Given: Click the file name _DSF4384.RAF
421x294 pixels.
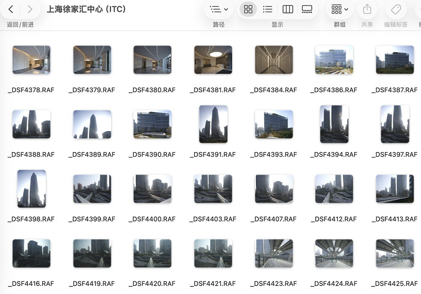Looking at the screenshot, I should (274, 90).
